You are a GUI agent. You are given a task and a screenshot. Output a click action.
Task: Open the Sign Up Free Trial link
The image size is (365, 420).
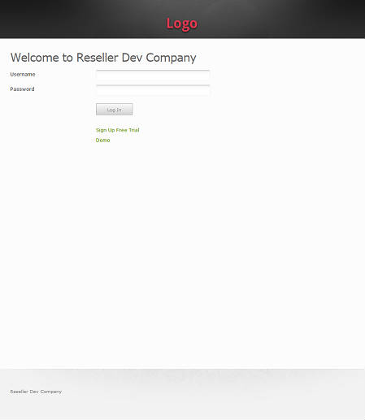[x=118, y=130]
